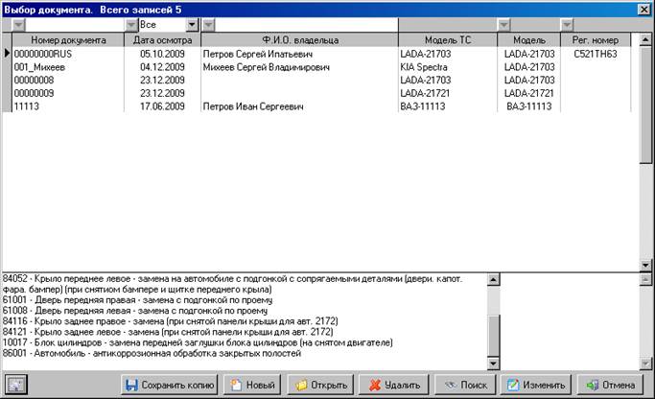Open the Номер документа filter dropdown

point(19,24)
